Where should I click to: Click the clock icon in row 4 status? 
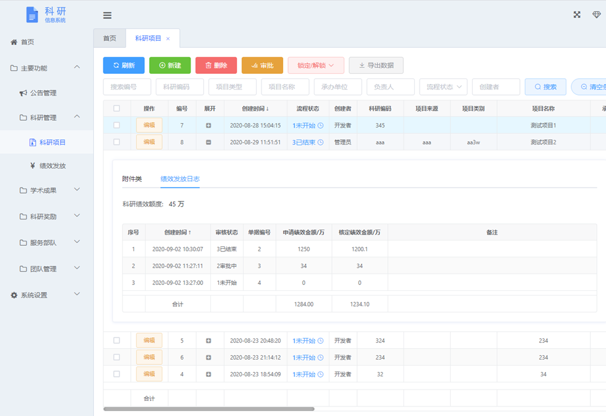point(320,375)
